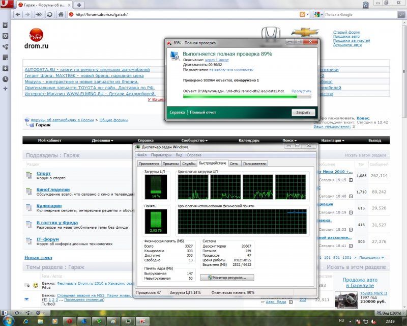Open a new tab with plus button
The height and width of the screenshot is (326, 407).
[x=79, y=5]
